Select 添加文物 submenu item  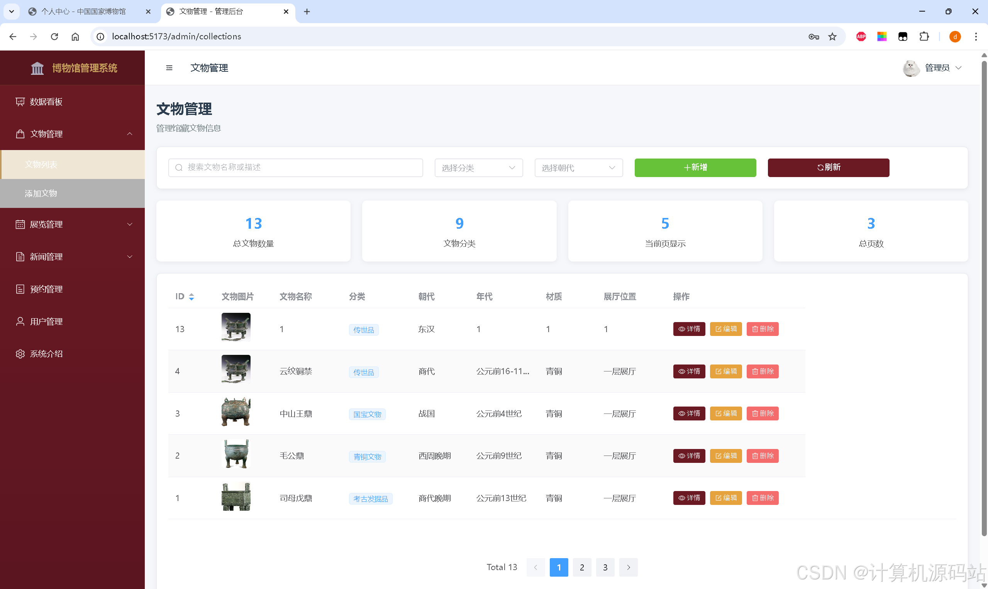pos(41,193)
